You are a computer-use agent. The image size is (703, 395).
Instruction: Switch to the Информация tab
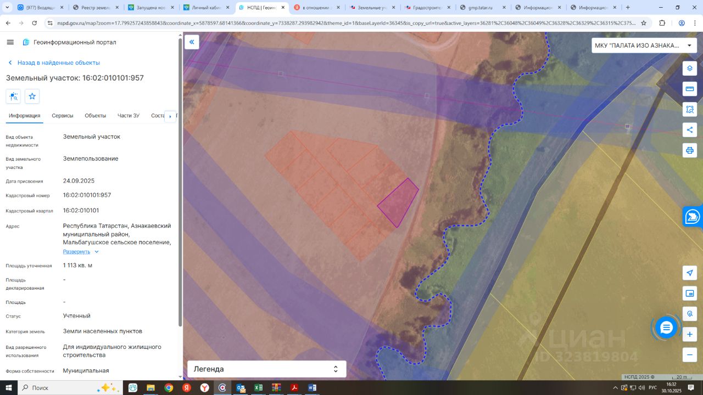click(25, 116)
